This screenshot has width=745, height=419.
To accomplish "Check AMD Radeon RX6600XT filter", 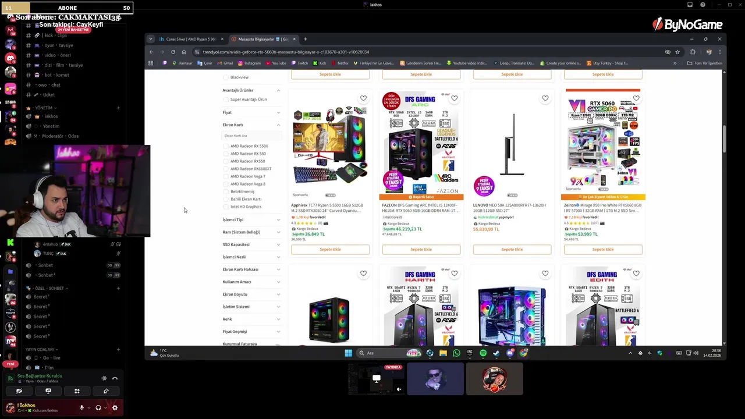I will (226, 169).
